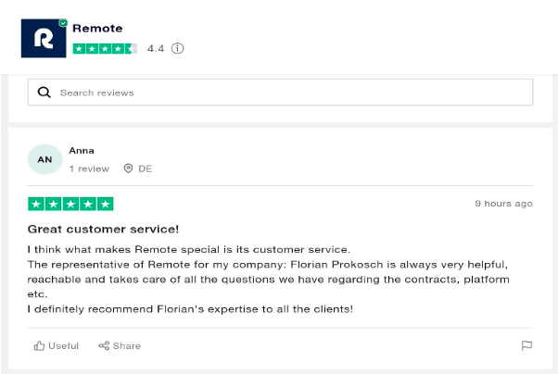Click the five-star rating on Anna's review
Screen dimensions: 558x374
pyautogui.click(x=70, y=204)
